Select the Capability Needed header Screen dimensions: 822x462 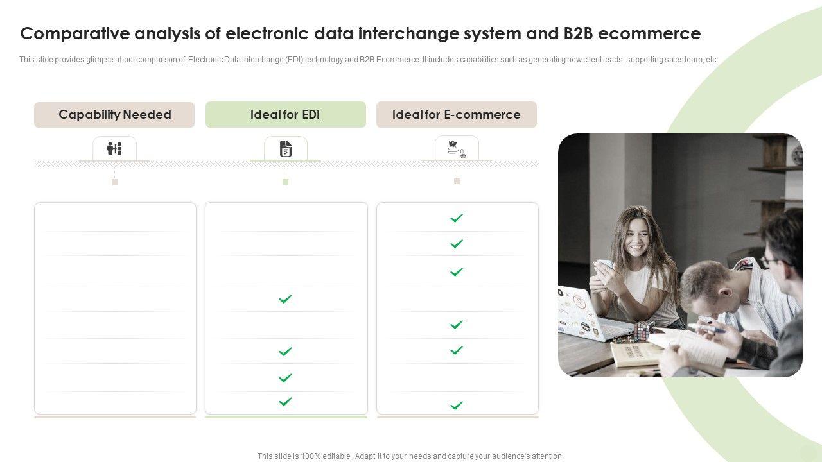(114, 115)
